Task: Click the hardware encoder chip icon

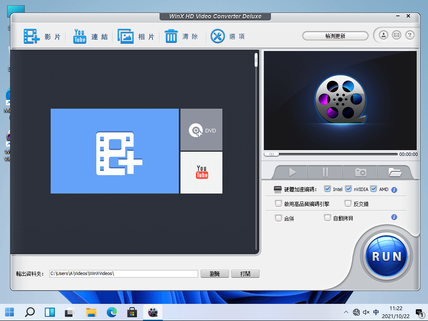Action: (x=278, y=190)
